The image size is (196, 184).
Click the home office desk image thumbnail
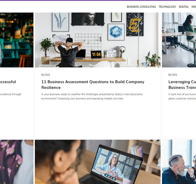[98, 40]
